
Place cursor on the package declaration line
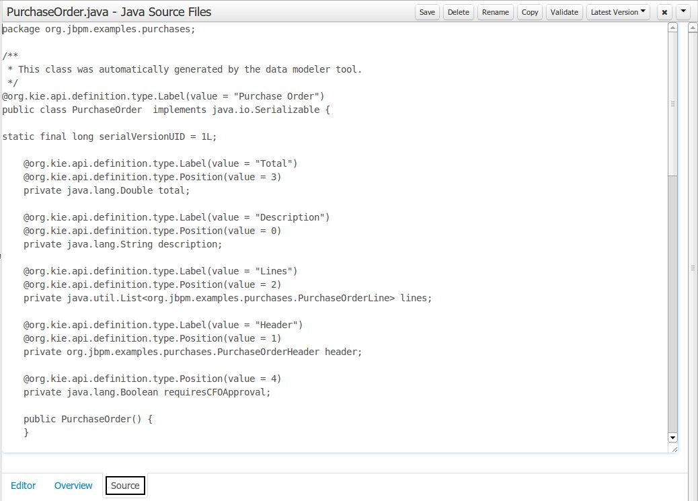click(x=100, y=30)
